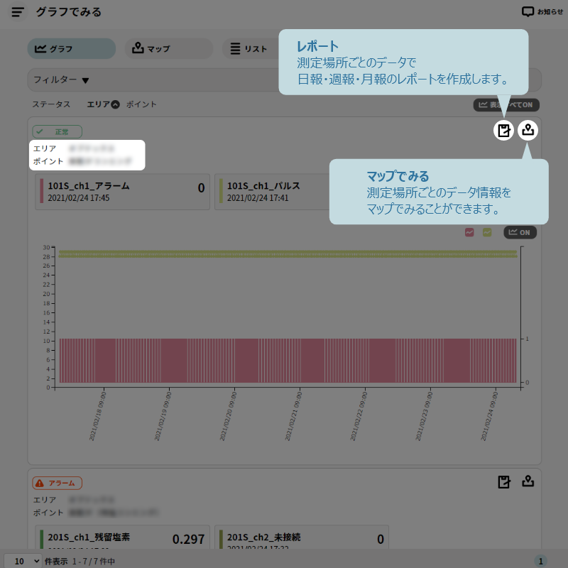
Task: Open map icon on the アラーム card
Action: tap(528, 481)
